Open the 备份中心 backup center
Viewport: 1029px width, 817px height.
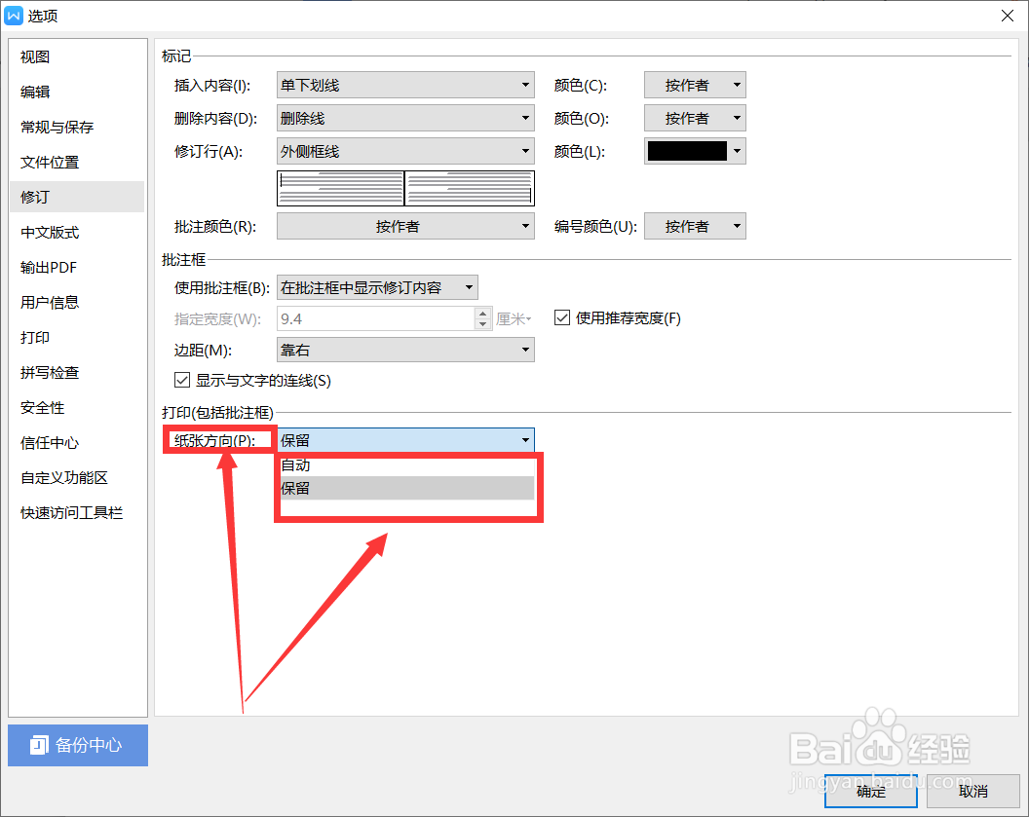coord(77,745)
